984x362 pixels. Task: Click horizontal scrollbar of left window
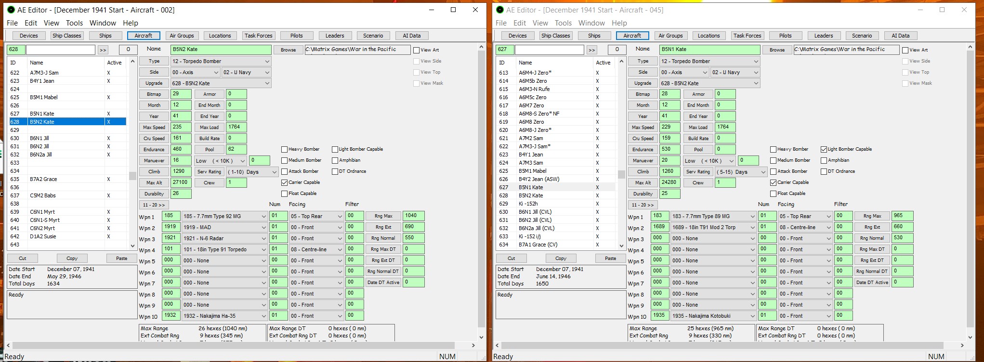pyautogui.click(x=234, y=345)
